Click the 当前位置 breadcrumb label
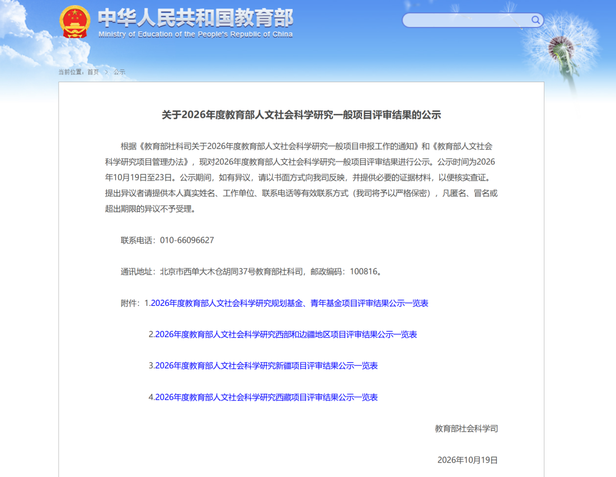 pyautogui.click(x=70, y=72)
